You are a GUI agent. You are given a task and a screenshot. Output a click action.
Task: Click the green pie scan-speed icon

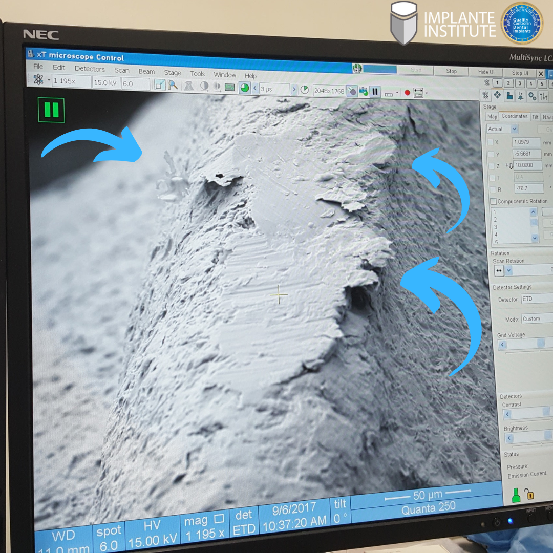pos(245,88)
